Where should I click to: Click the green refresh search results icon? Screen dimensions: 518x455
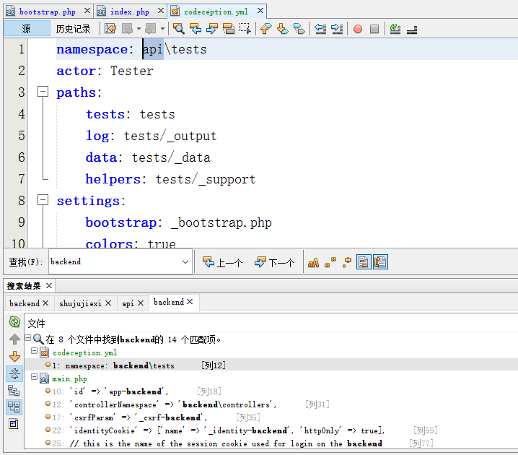(14, 322)
